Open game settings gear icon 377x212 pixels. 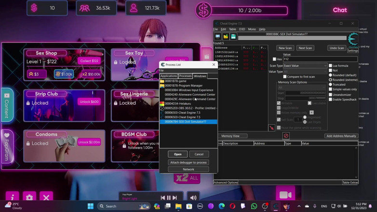pyautogui.click(x=29, y=197)
